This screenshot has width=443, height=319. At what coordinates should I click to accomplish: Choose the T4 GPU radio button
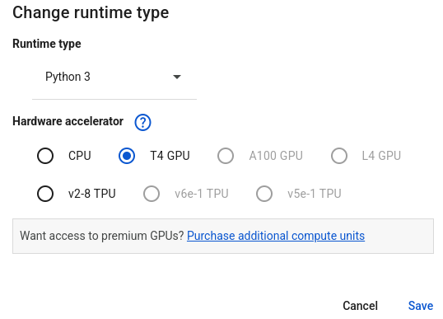click(127, 156)
